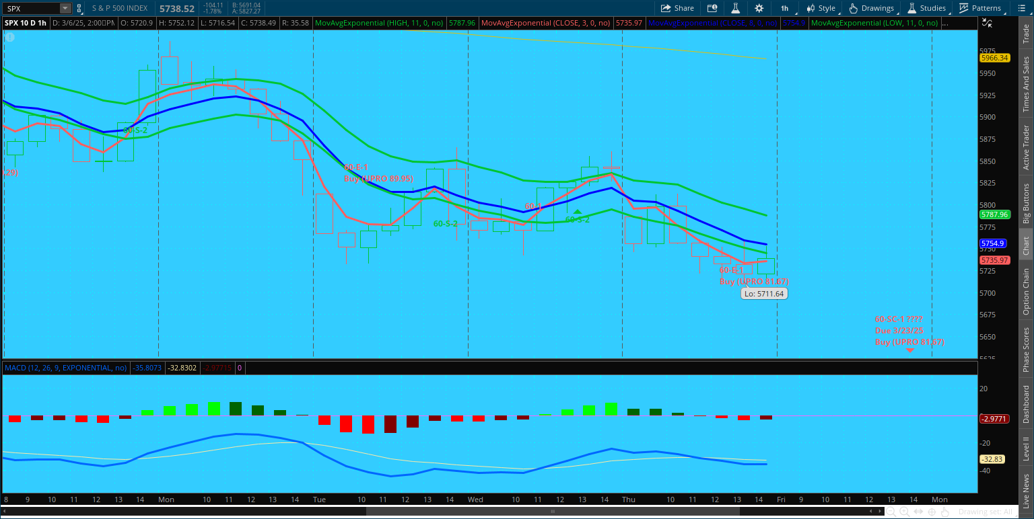1034x519 pixels.
Task: Click the Share button
Action: pos(677,8)
